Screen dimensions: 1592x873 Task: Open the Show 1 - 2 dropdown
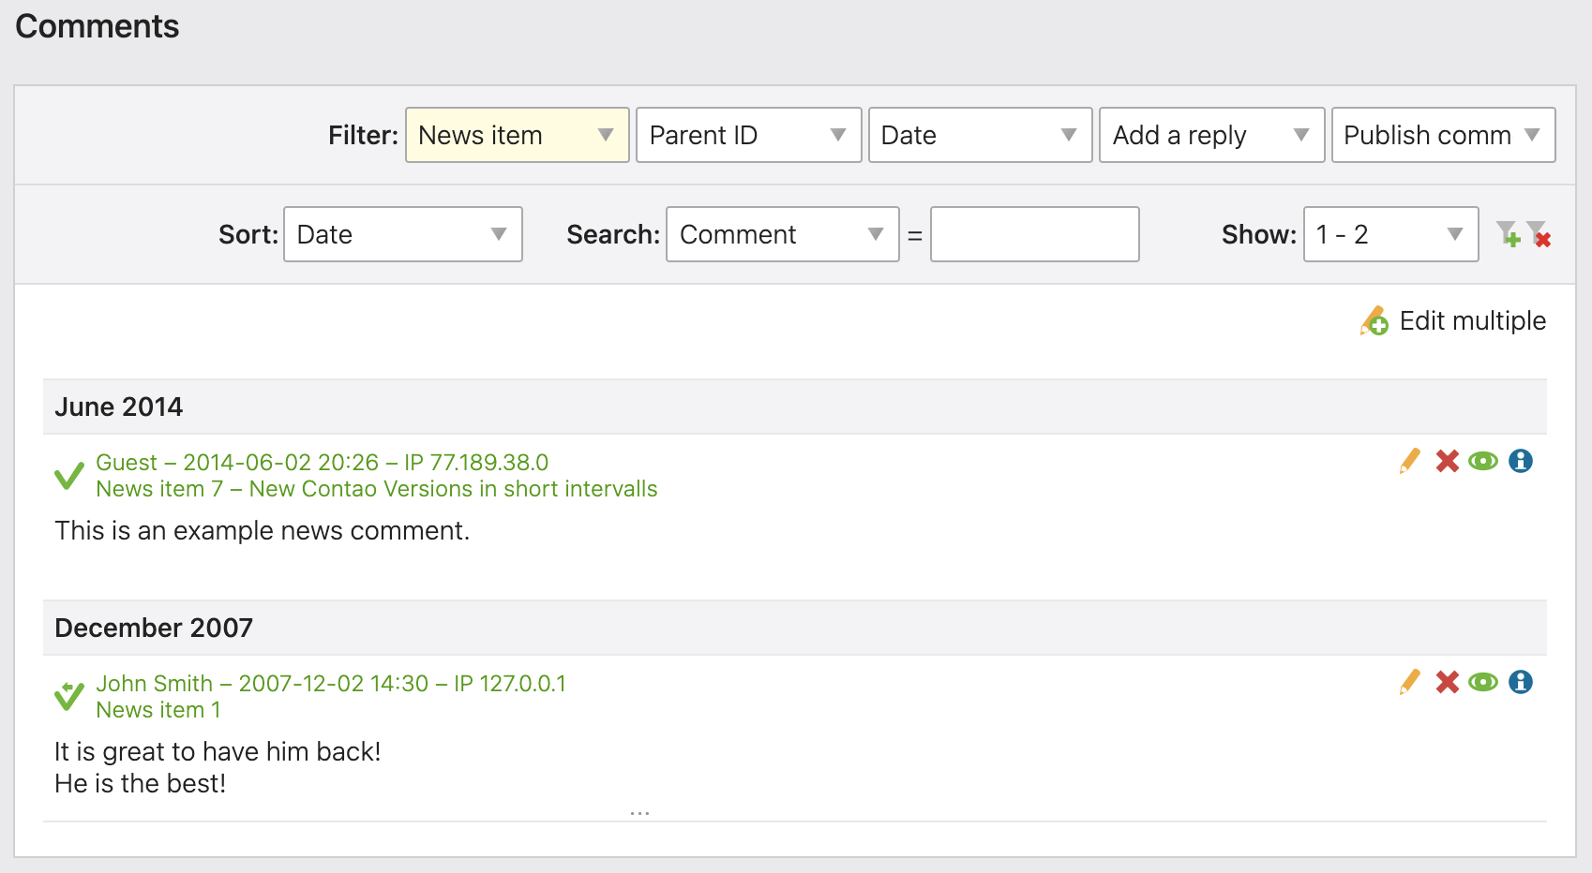[1391, 234]
